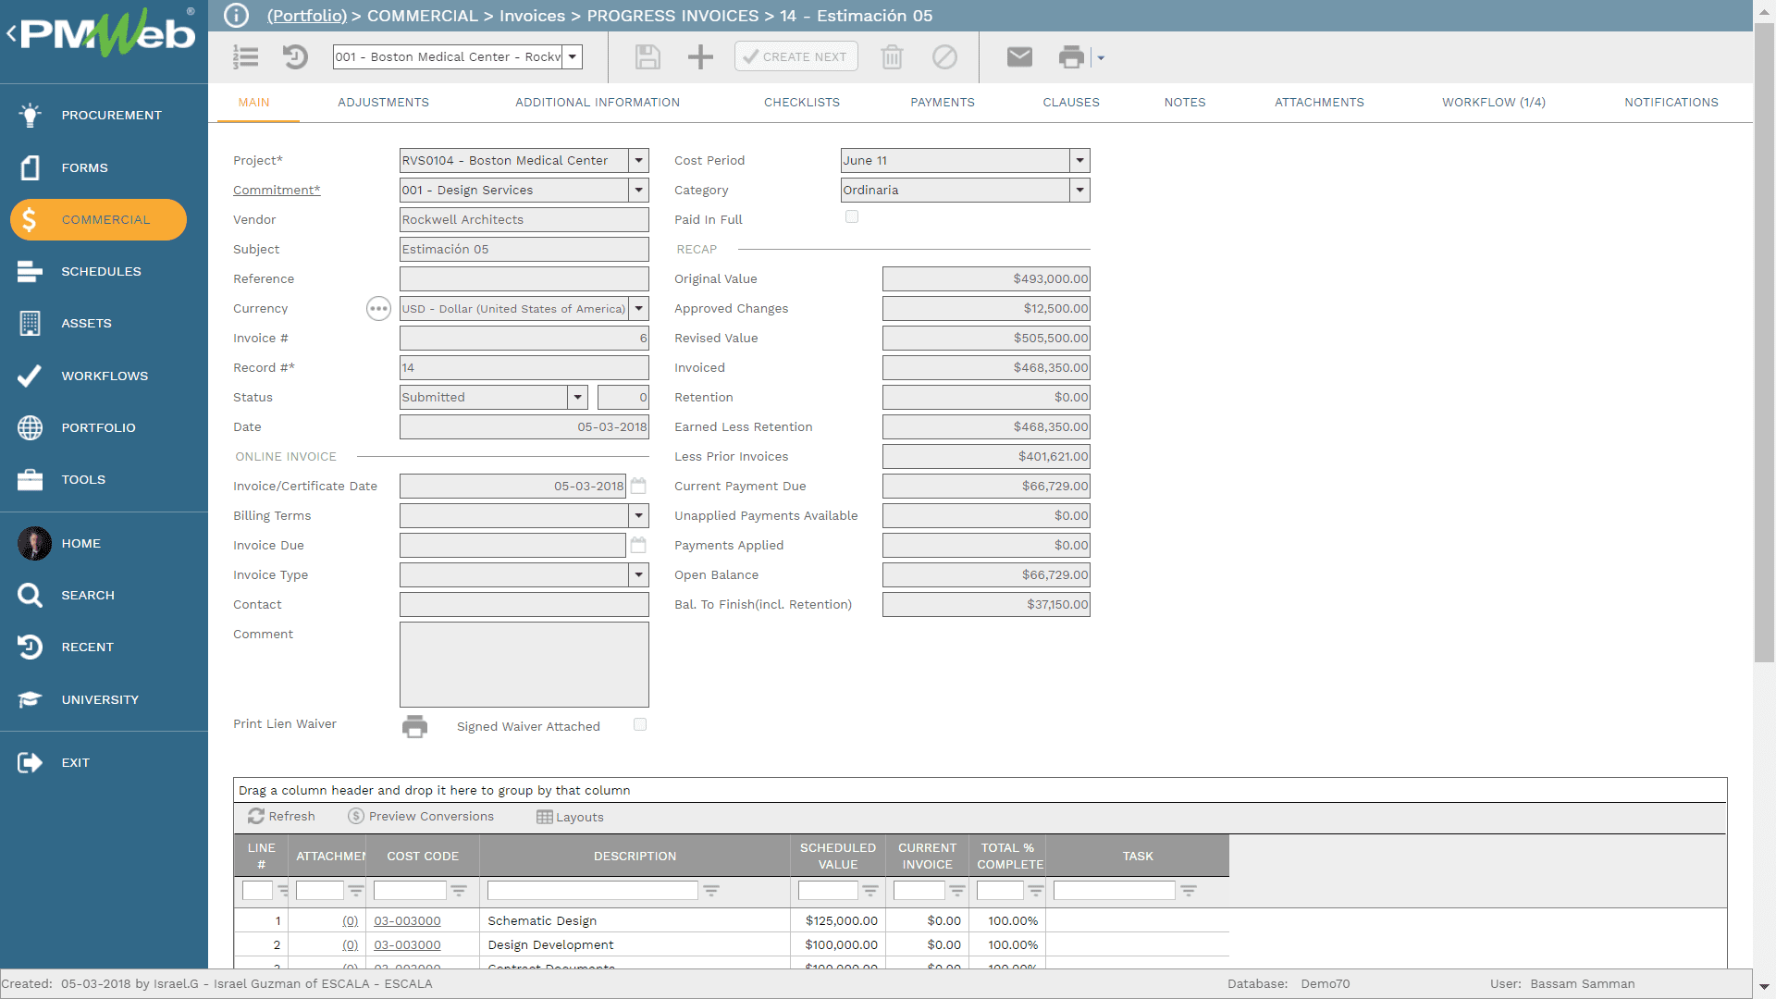
Task: Click the vertical scrollbar thumb
Action: click(1765, 342)
